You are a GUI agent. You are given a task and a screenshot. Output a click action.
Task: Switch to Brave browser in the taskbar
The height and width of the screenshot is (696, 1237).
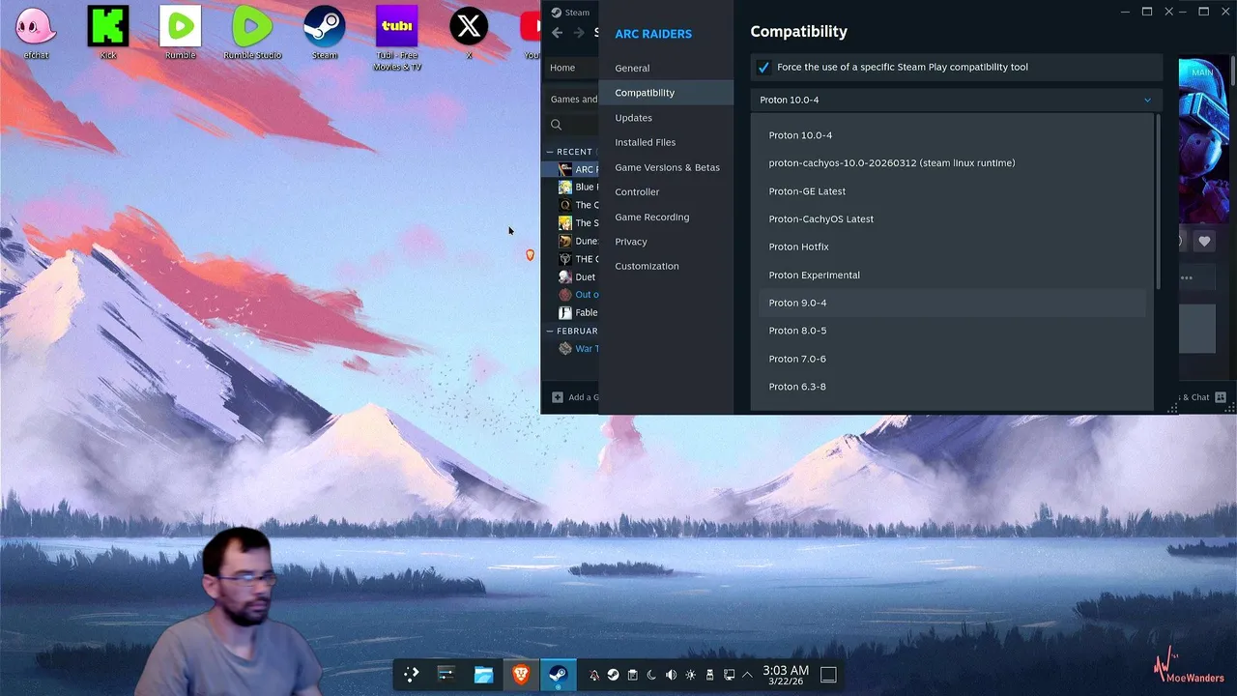click(x=521, y=675)
